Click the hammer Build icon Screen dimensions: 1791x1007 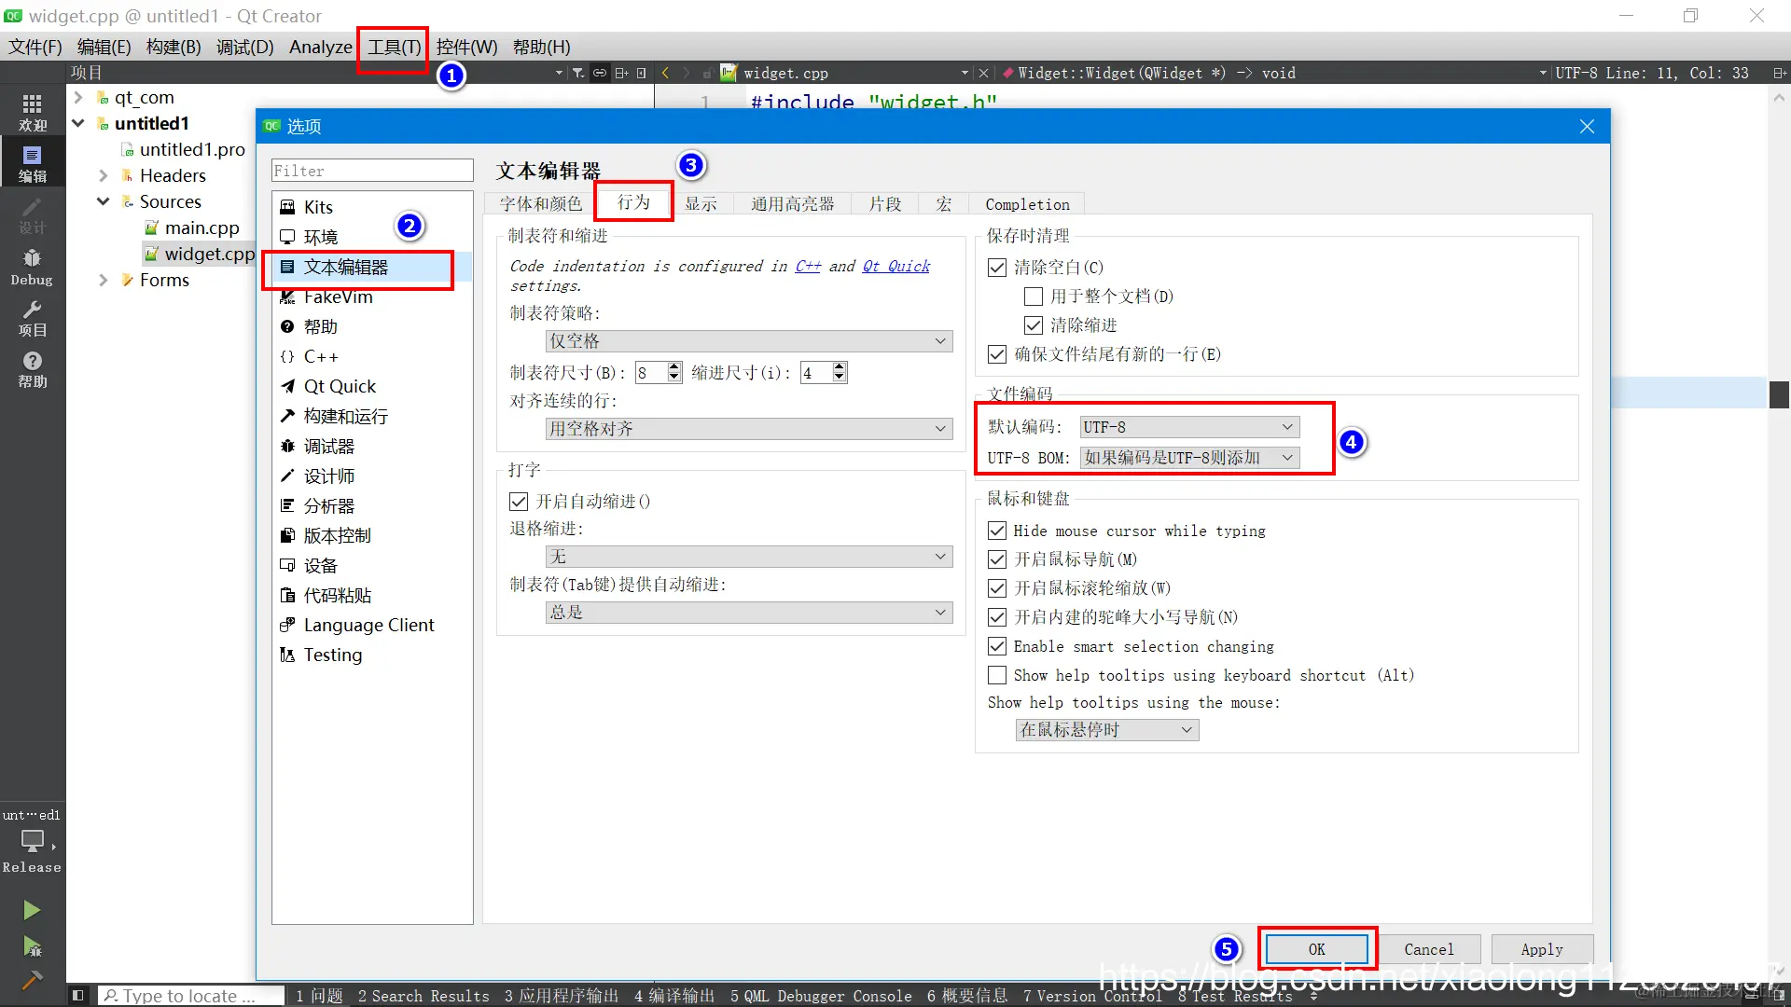coord(32,980)
